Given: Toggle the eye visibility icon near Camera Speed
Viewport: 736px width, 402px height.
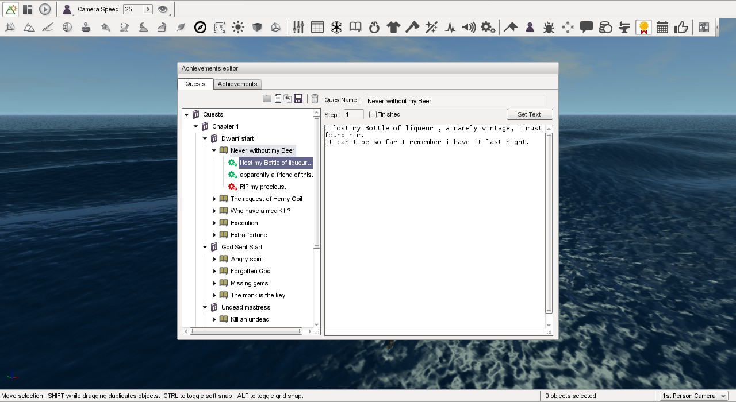Looking at the screenshot, I should pyautogui.click(x=163, y=9).
